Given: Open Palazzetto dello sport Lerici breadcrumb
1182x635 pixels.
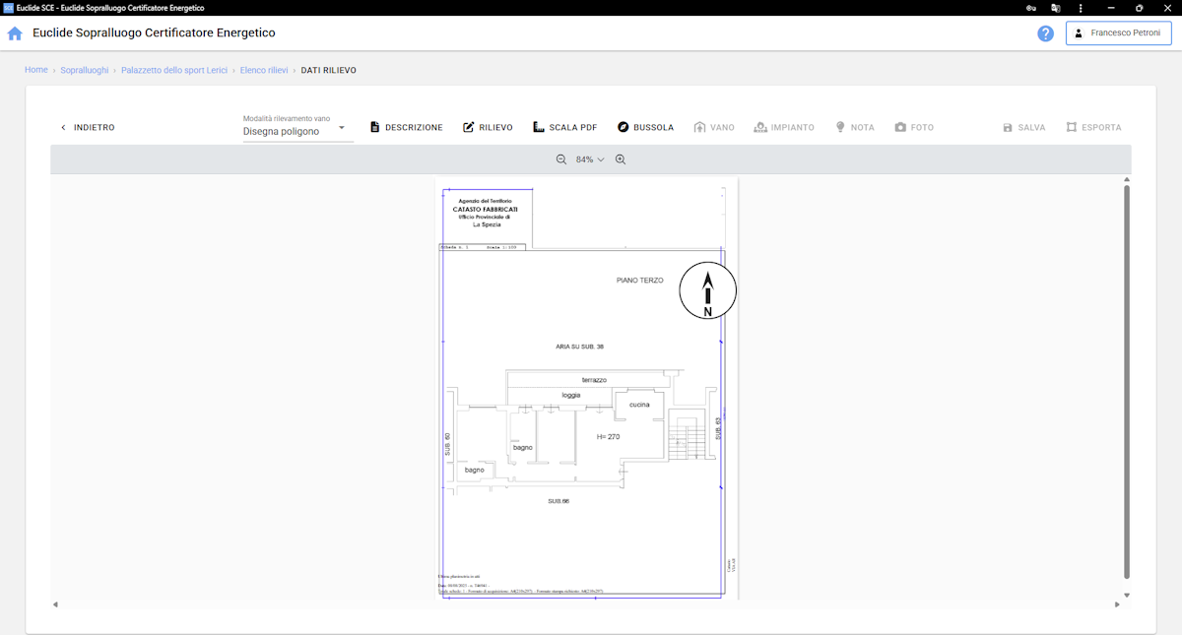Looking at the screenshot, I should pyautogui.click(x=174, y=71).
